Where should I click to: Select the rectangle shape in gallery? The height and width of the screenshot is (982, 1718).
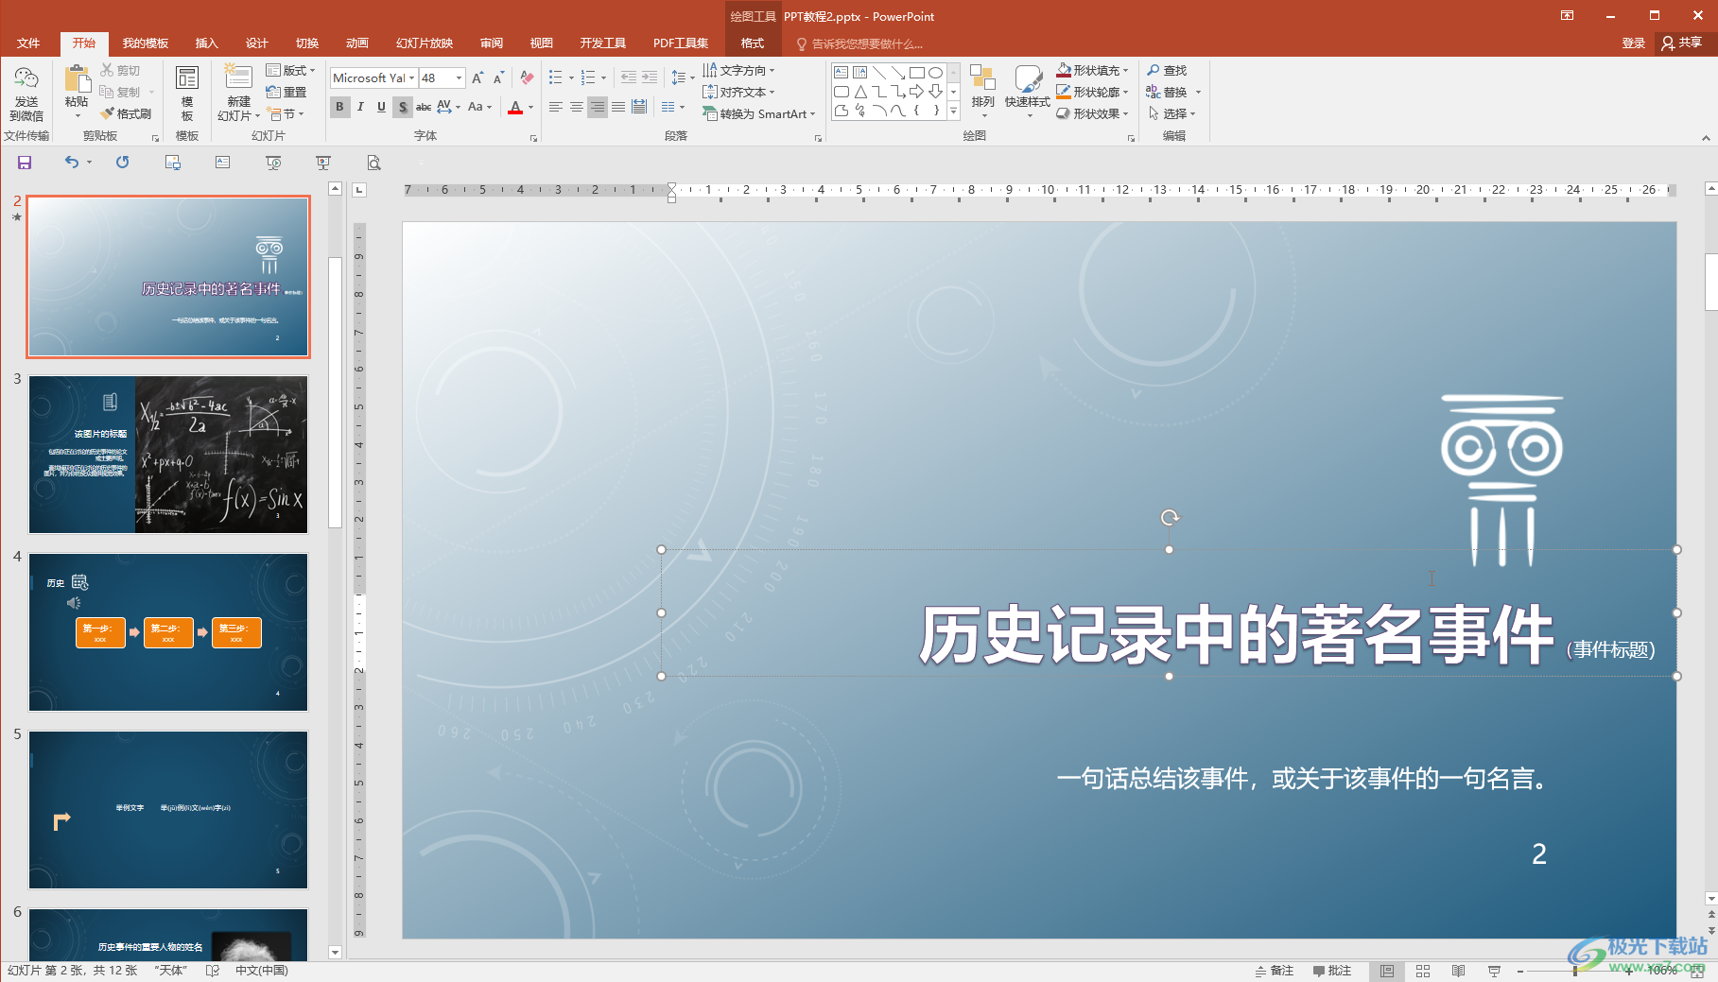tap(916, 73)
